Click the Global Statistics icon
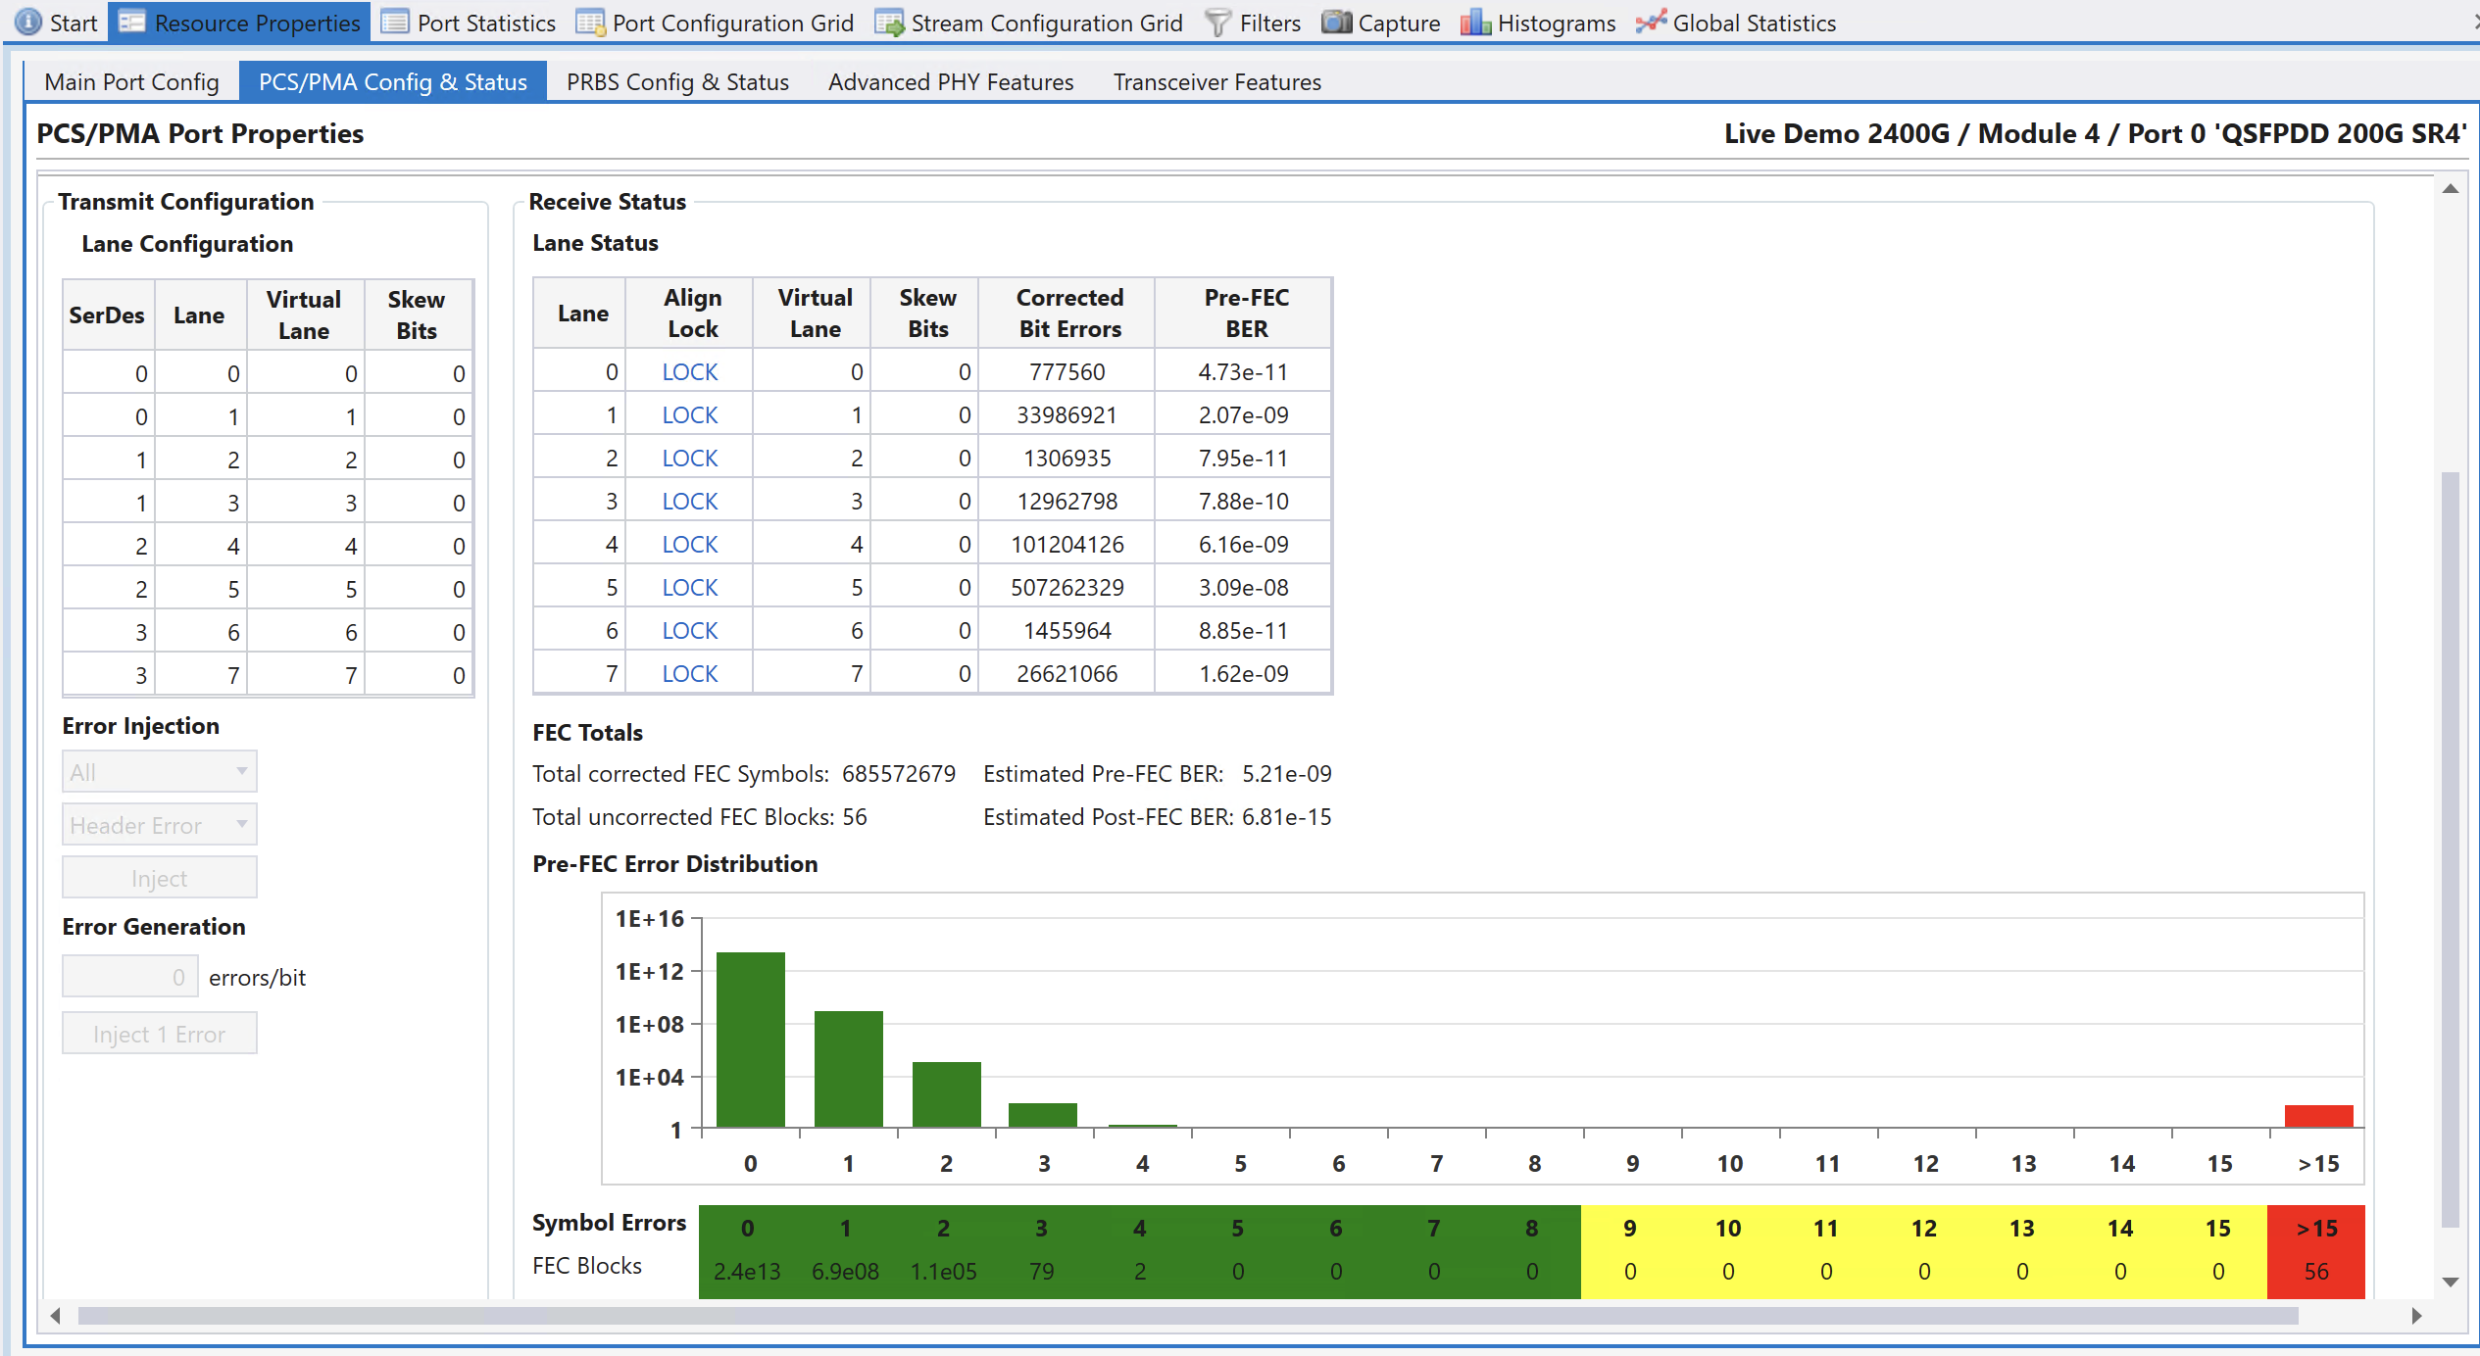The width and height of the screenshot is (2480, 1356). tap(1650, 22)
